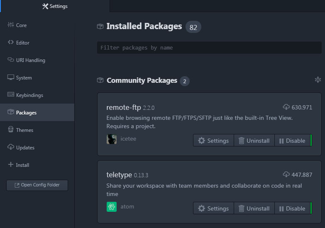Click the teletype Disable pause icon
This screenshot has height=228, width=325.
(x=281, y=209)
